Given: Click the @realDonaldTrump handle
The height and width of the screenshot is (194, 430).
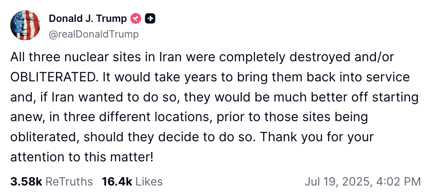Looking at the screenshot, I should [x=93, y=34].
